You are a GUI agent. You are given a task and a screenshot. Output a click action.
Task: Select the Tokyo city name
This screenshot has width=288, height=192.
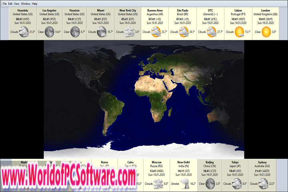click(x=235, y=162)
